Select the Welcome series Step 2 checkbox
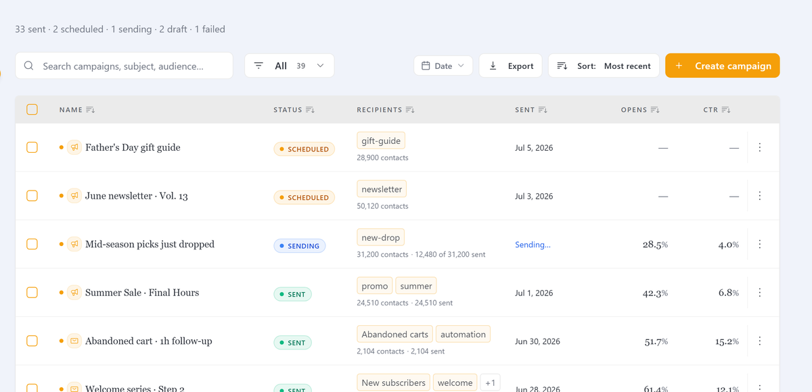 click(32, 388)
